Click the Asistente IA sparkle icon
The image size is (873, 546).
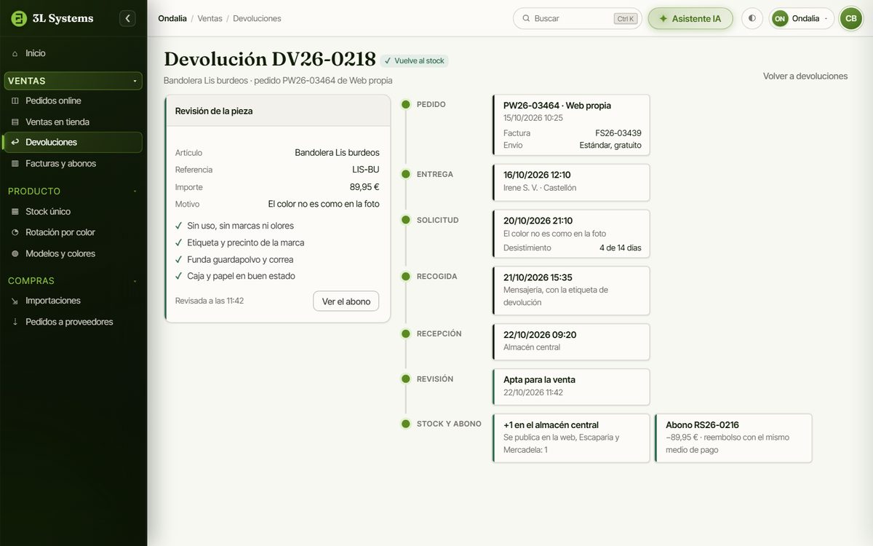point(663,18)
